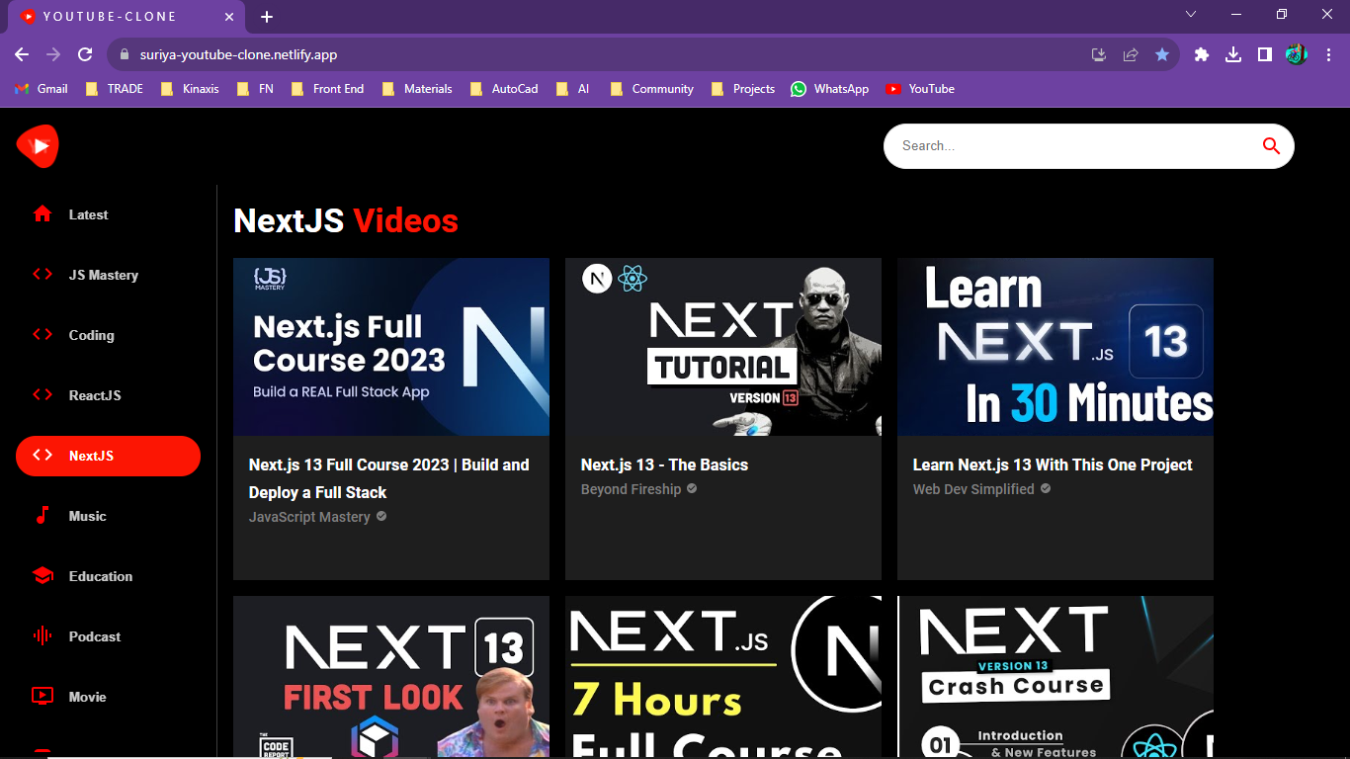Go back with the browser back arrow
The height and width of the screenshot is (759, 1350).
pyautogui.click(x=22, y=54)
